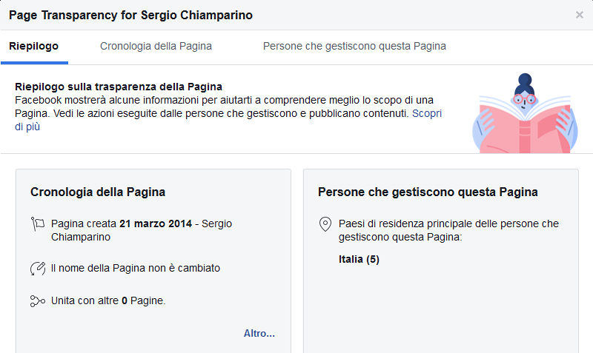Click the Cronologia della Pagina card heading
This screenshot has width=593, height=353.
98,192
